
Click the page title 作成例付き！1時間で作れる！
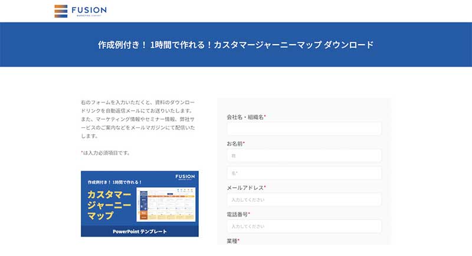tap(235, 45)
